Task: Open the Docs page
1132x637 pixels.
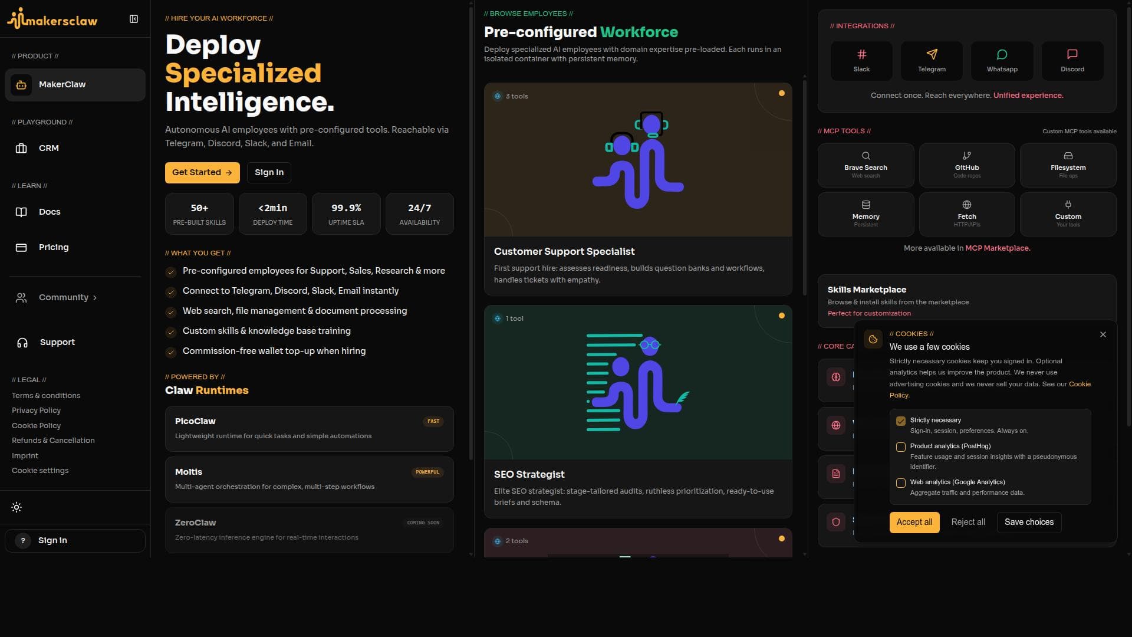Action: click(75, 212)
